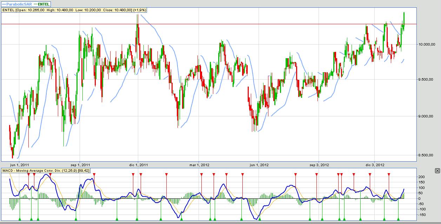The height and width of the screenshot is (224, 441).
Task: Click the 'jun 1, 2011' date label
Action: (20, 165)
